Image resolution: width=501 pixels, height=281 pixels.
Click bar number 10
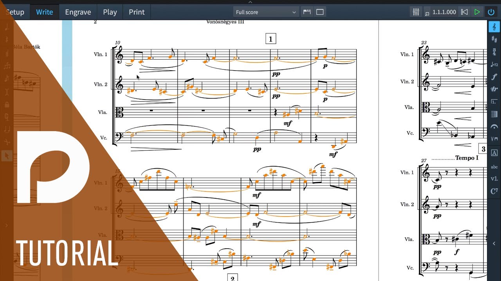118,43
